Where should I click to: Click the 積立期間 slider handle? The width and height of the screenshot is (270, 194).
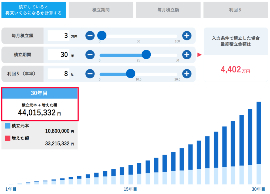point(146,55)
